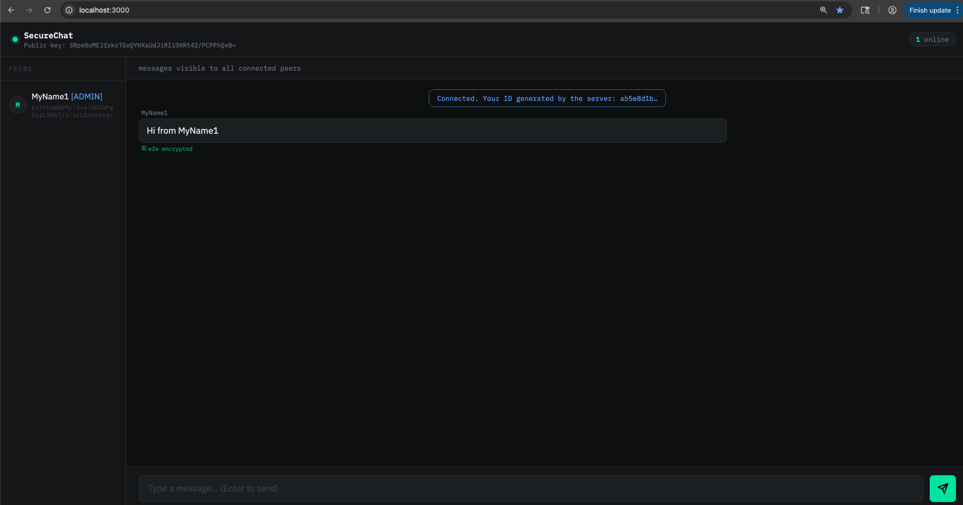Click the paper plane send icon
Image resolution: width=963 pixels, height=505 pixels.
[943, 488]
